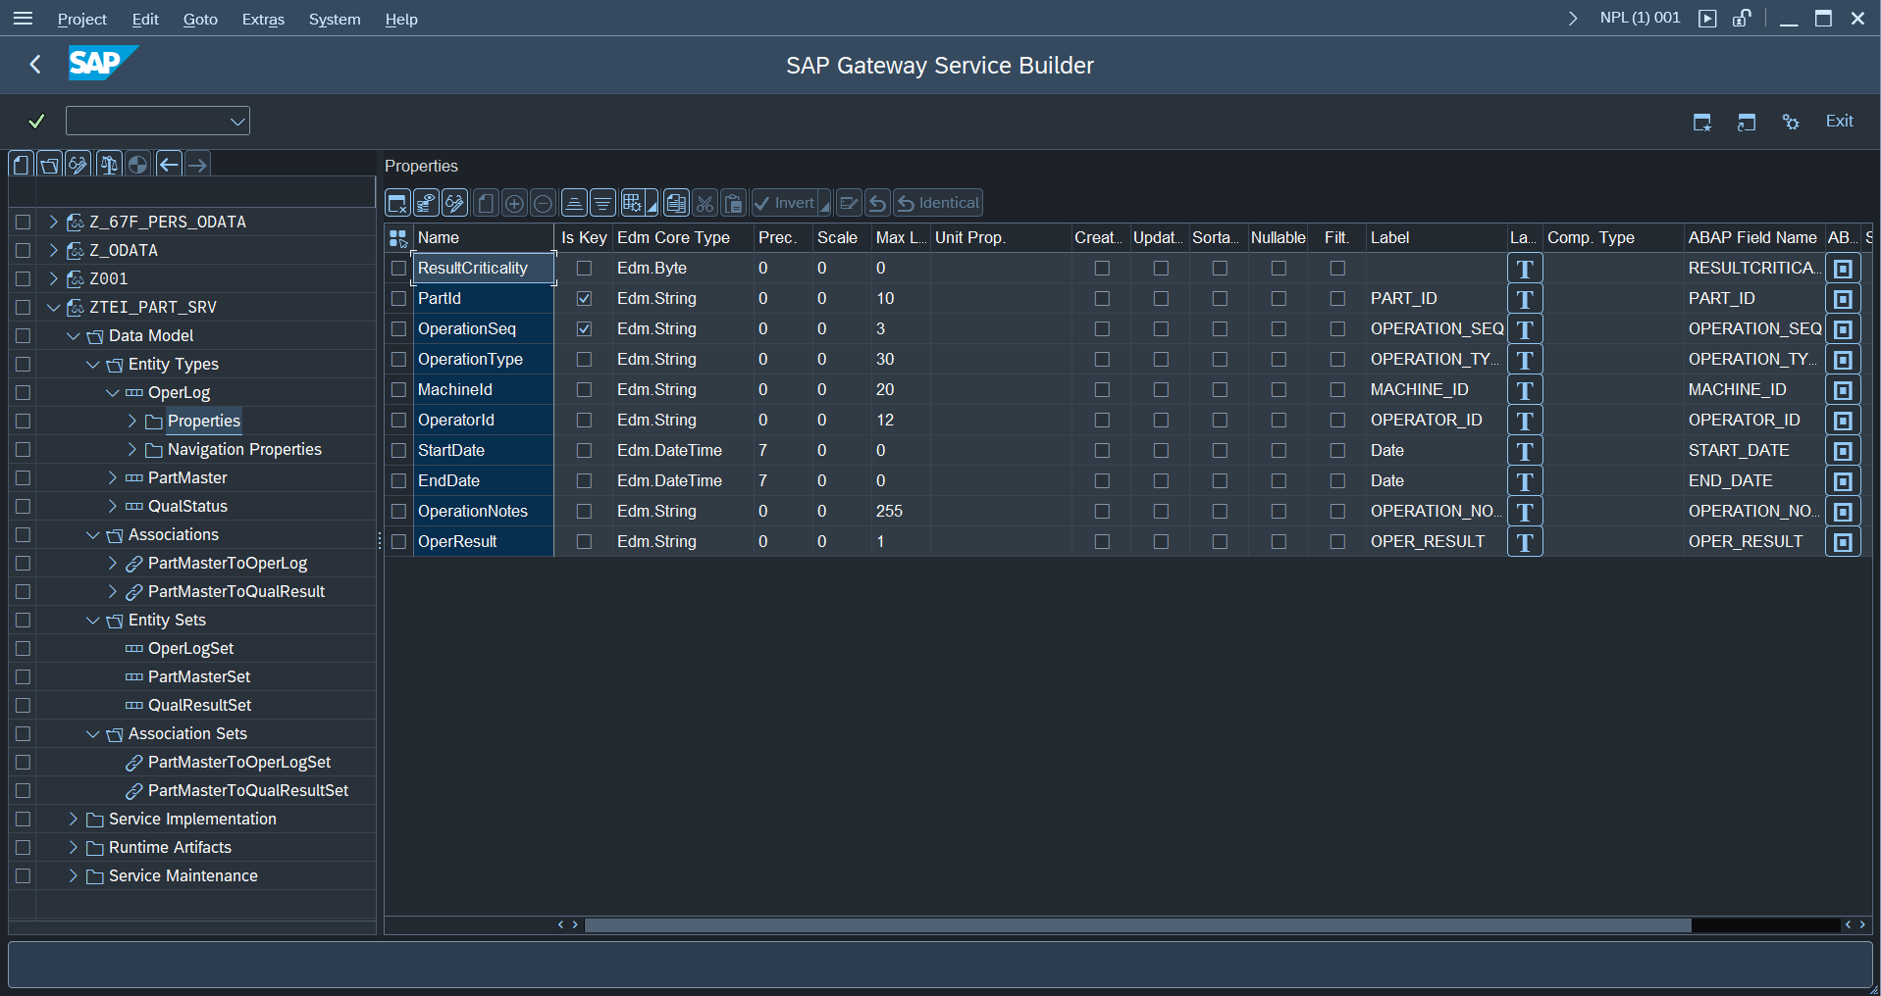The height and width of the screenshot is (996, 1881).
Task: Click the Sort Ascending icon in the Properties toolbar
Action: pos(574,203)
